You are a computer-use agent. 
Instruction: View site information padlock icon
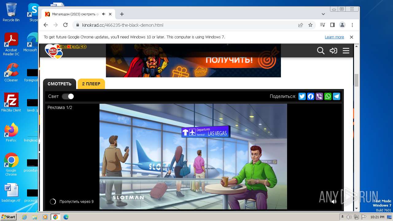coord(77,25)
